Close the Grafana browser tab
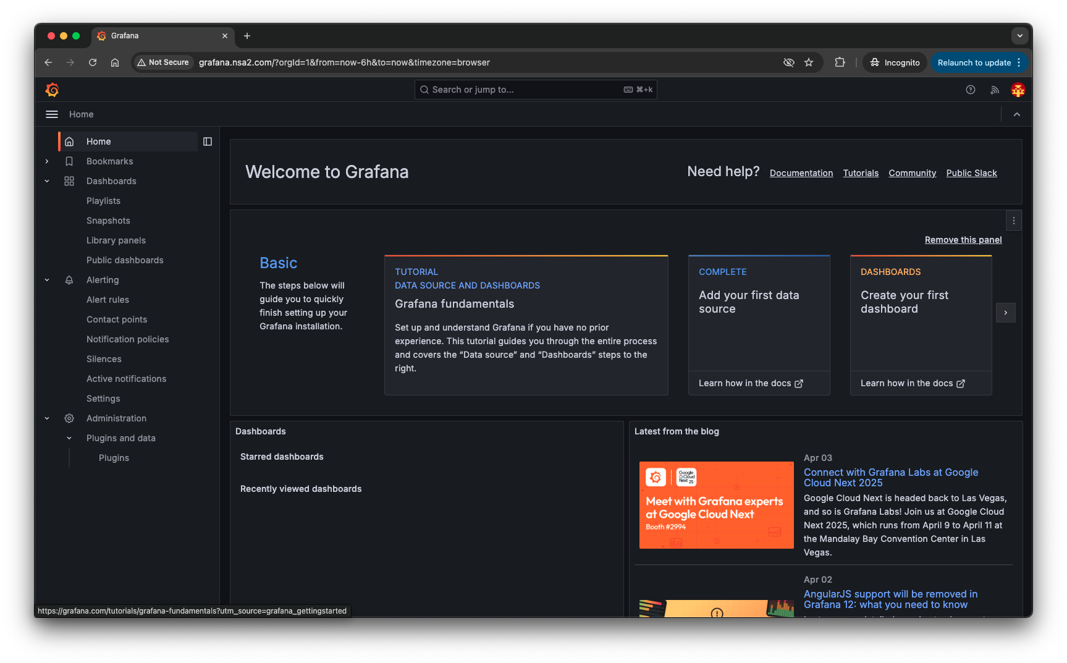 tap(225, 36)
